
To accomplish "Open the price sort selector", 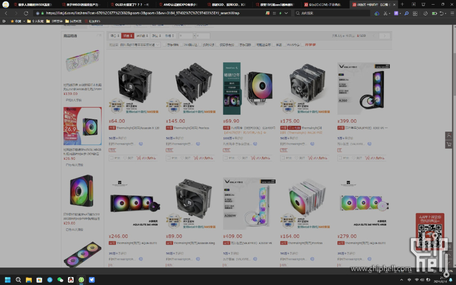I will 169,36.
